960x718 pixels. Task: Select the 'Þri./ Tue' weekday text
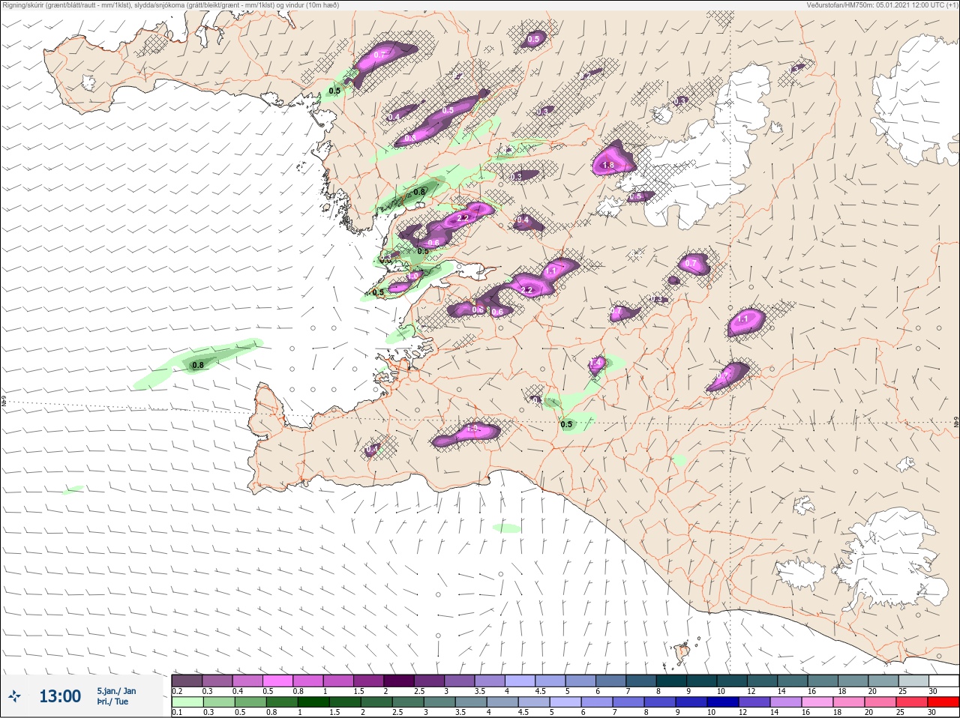tap(112, 702)
